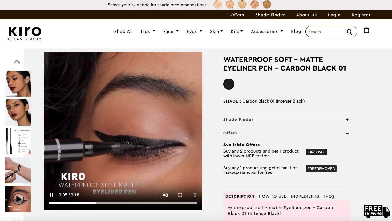Image resolution: width=392 pixels, height=221 pixels.
Task: Open video more options menu
Action: (195, 195)
